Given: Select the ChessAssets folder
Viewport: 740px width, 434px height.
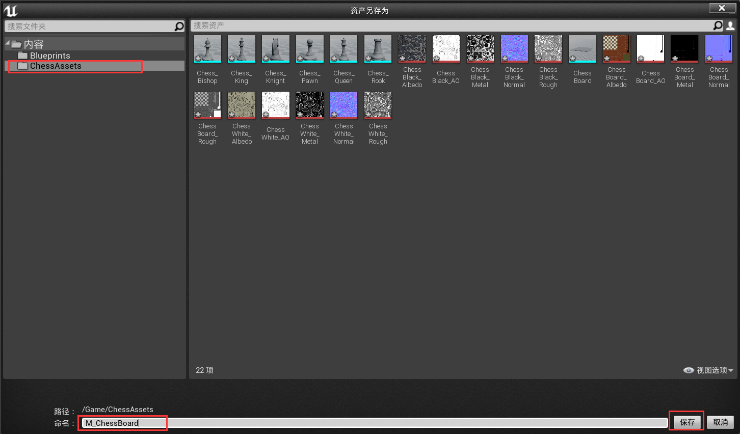Looking at the screenshot, I should point(56,66).
